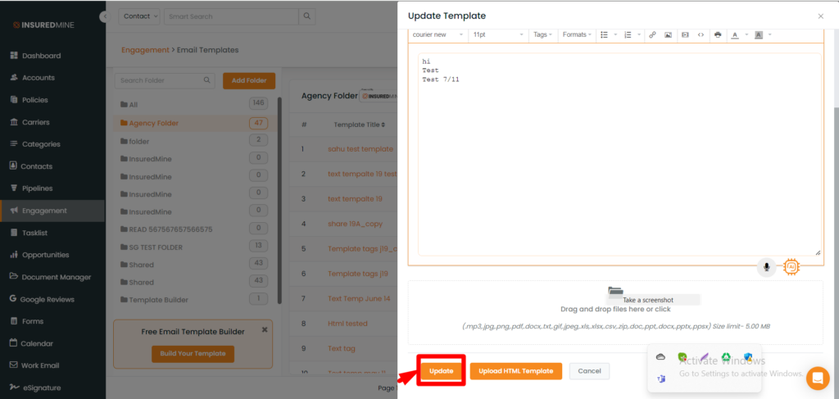Click Upload HTML Template button
Image resolution: width=839 pixels, height=399 pixels.
pos(516,371)
